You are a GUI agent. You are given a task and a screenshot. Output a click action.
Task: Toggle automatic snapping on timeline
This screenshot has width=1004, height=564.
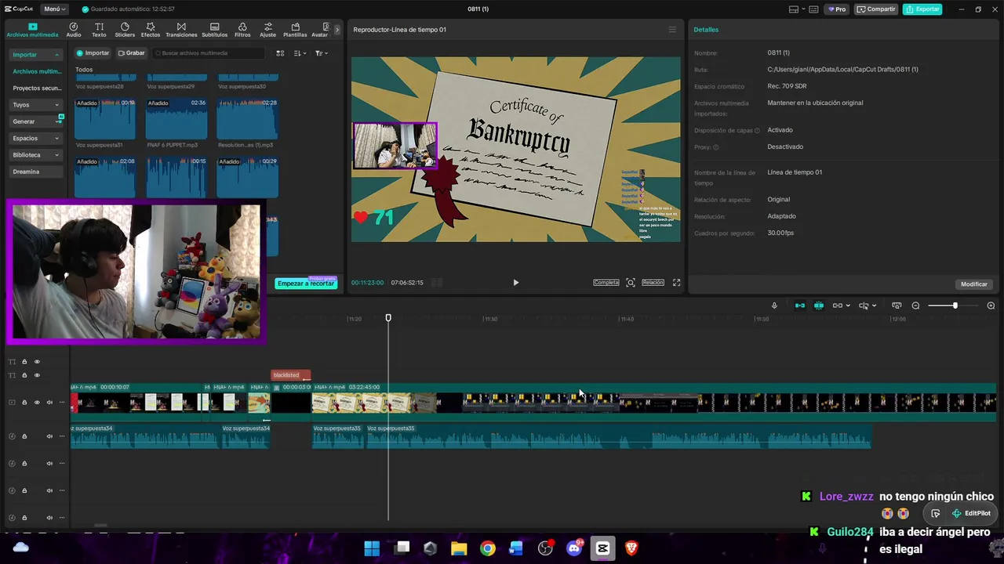click(x=819, y=305)
